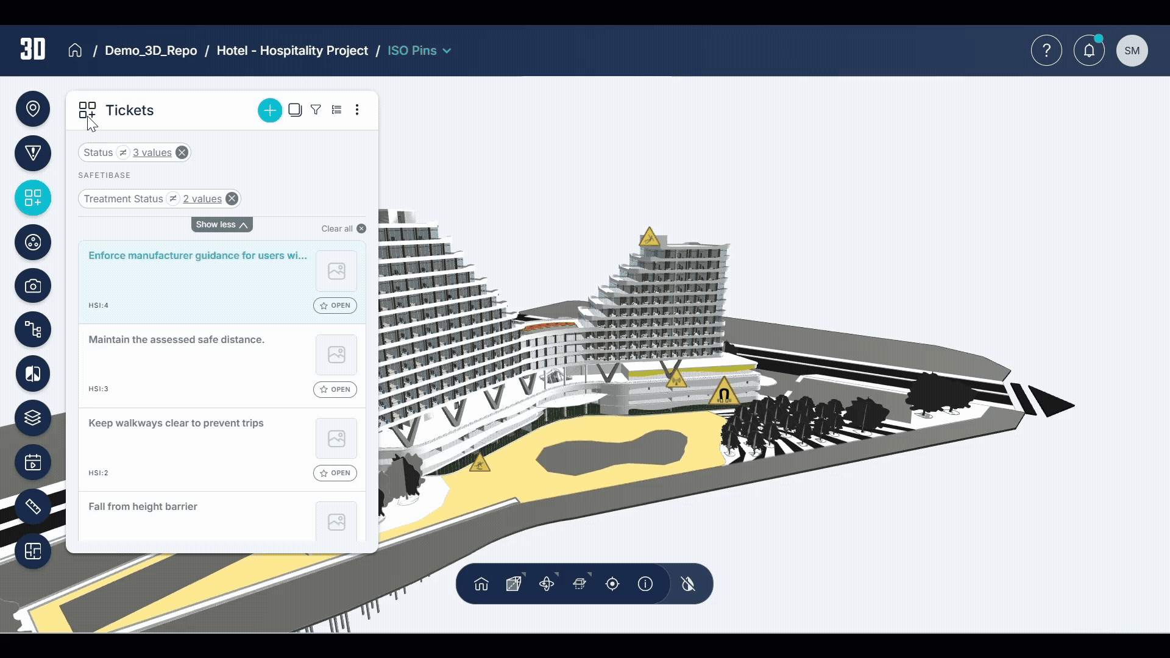The image size is (1170, 658).
Task: Open the model Tree sidebar icon
Action: click(x=33, y=330)
